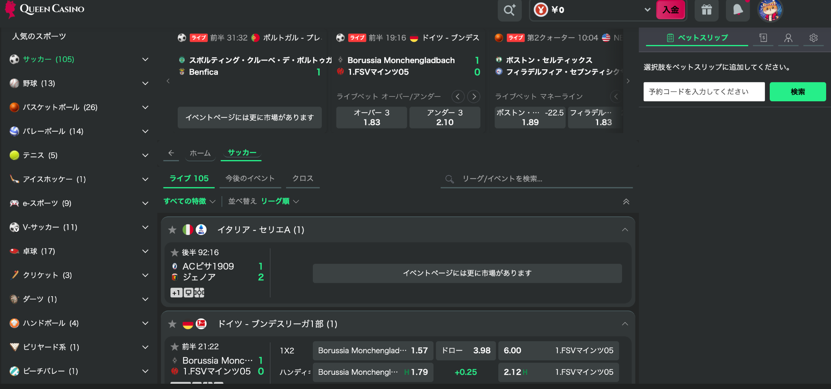
Task: Bet on 1.FSVマインツ05 1X2 at 6.00
Action: click(x=558, y=351)
